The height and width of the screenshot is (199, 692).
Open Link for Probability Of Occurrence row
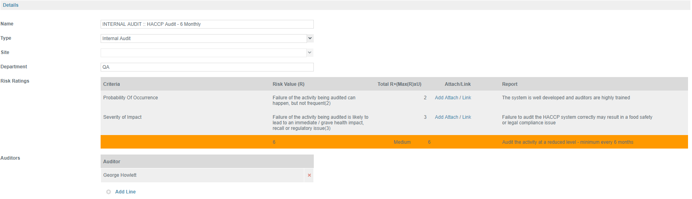(467, 98)
